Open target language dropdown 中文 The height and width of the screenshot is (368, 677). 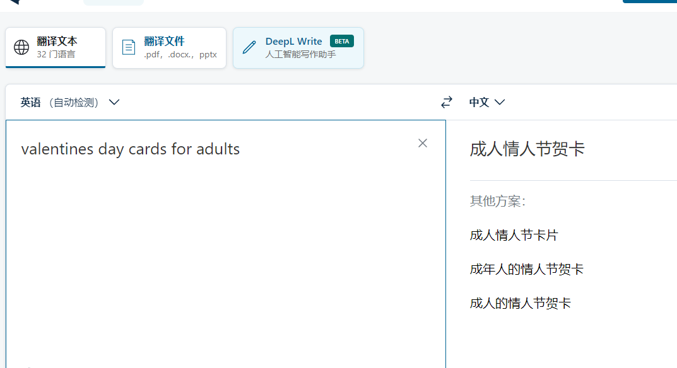pyautogui.click(x=487, y=102)
